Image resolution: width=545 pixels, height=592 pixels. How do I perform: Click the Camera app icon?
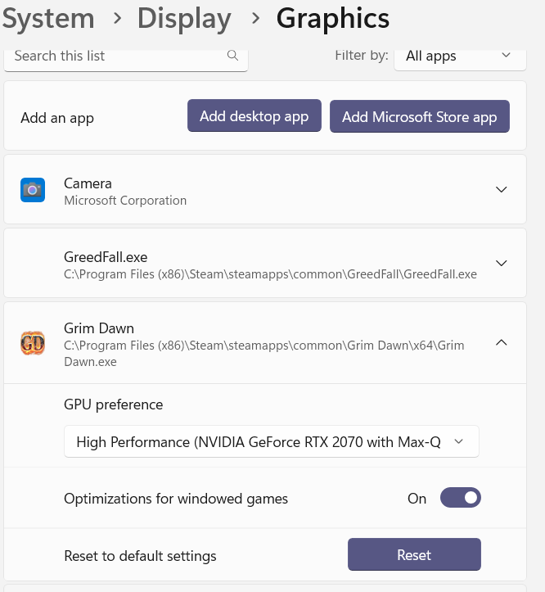point(33,190)
